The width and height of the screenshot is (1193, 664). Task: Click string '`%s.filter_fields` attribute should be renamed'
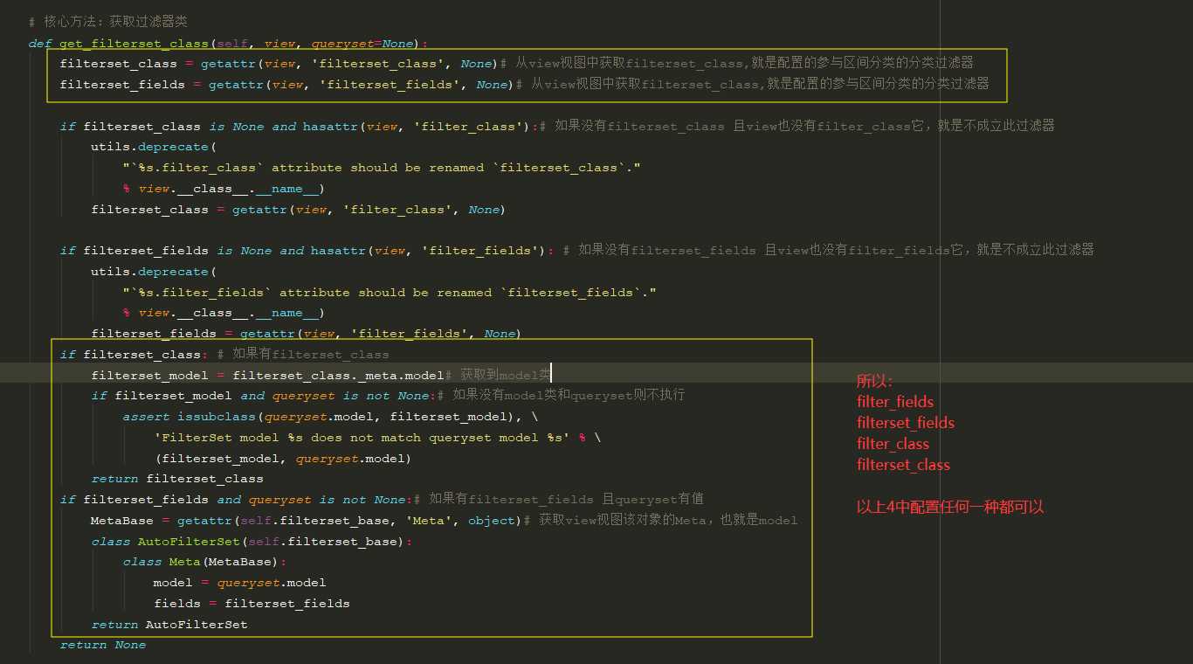(x=311, y=293)
